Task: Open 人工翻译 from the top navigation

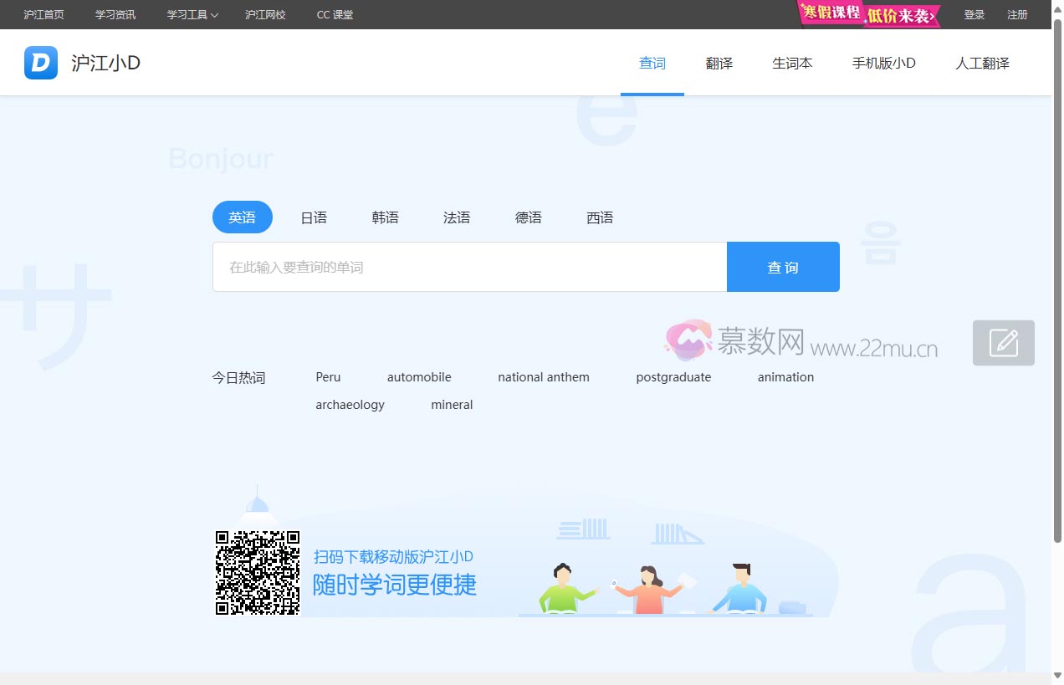Action: pyautogui.click(x=982, y=63)
